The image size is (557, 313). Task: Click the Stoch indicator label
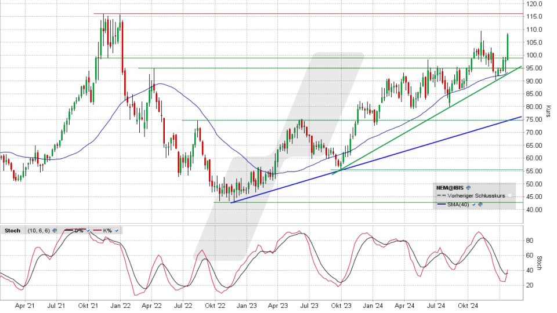pos(12,231)
